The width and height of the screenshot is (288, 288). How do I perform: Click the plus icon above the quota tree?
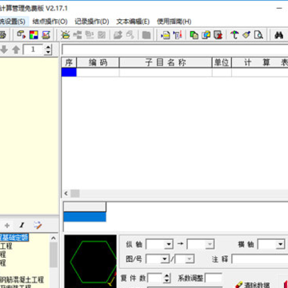click(x=7, y=226)
